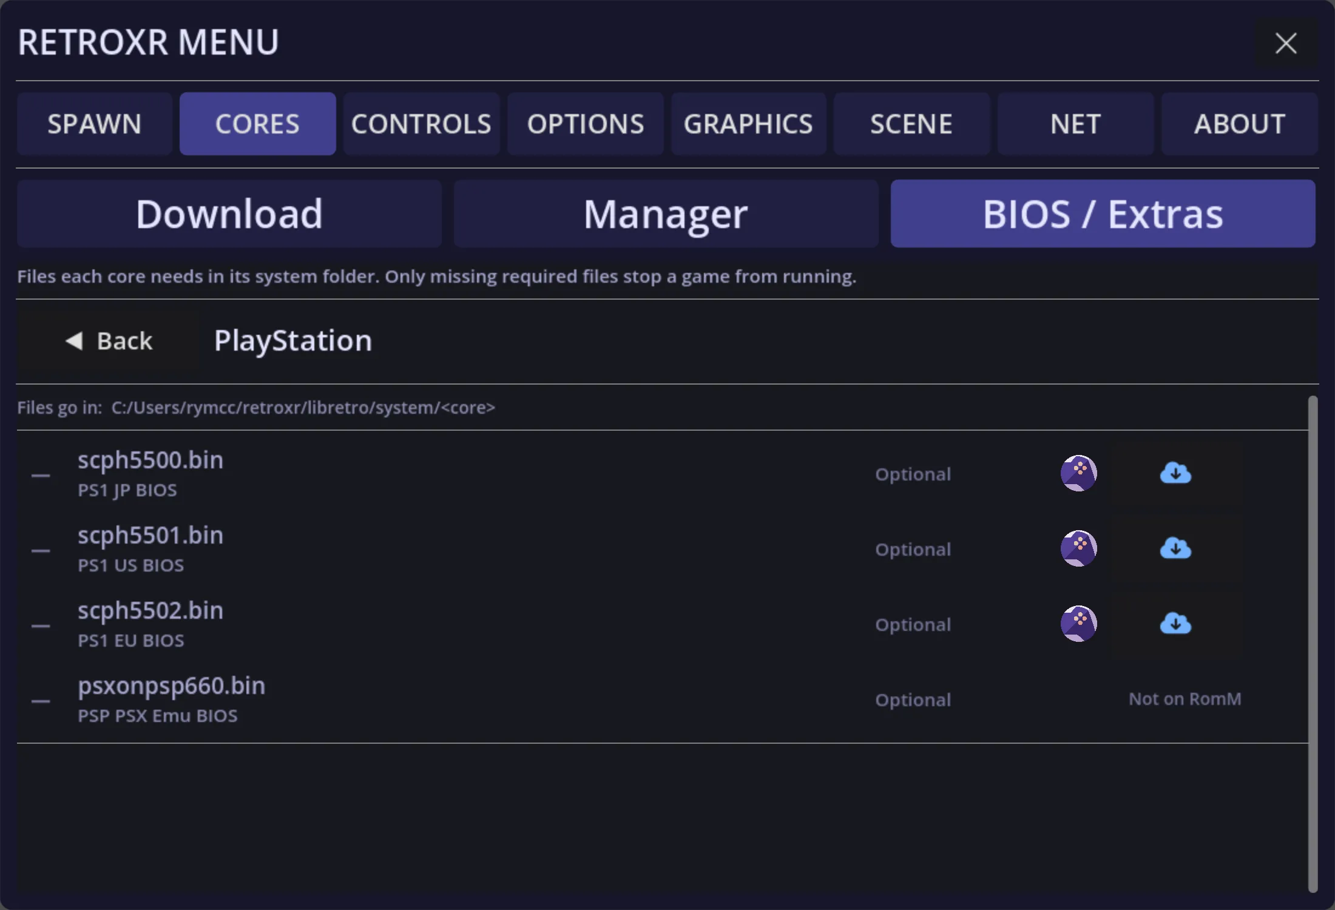Click the Not on RomM label
Viewport: 1335px width, 910px height.
[1185, 699]
